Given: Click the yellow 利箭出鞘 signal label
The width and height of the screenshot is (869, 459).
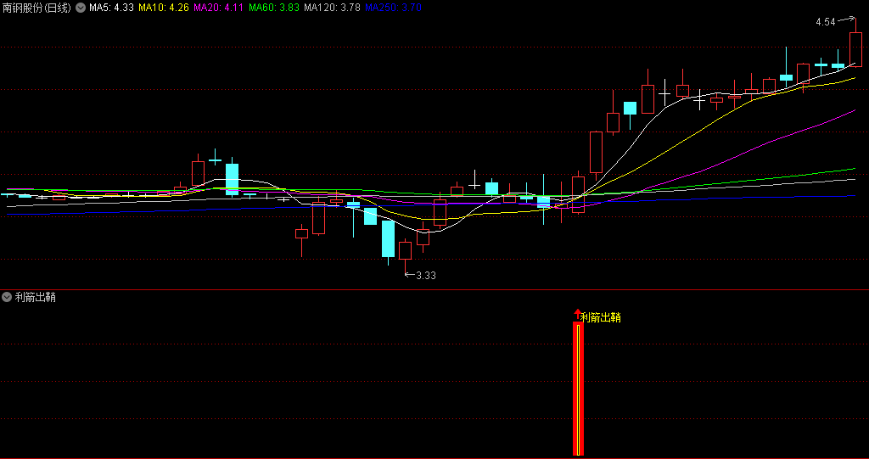Looking at the screenshot, I should (600, 317).
